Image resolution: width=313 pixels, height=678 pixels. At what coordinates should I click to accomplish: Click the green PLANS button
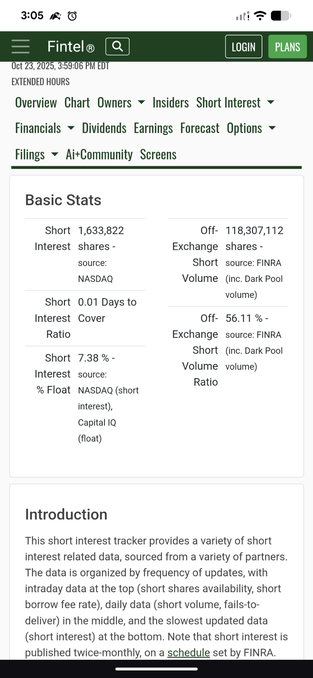tap(287, 47)
